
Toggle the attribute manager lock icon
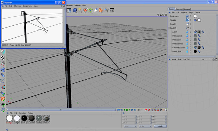tap(214, 59)
